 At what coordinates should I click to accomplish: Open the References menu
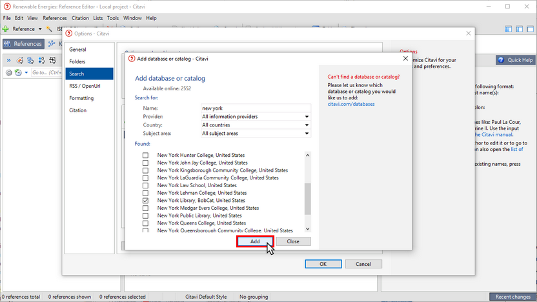pos(55,18)
